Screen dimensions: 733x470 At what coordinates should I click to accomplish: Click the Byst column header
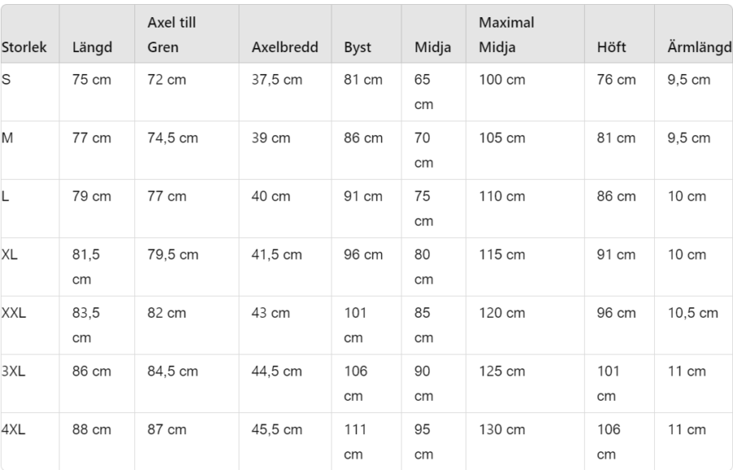click(x=358, y=47)
